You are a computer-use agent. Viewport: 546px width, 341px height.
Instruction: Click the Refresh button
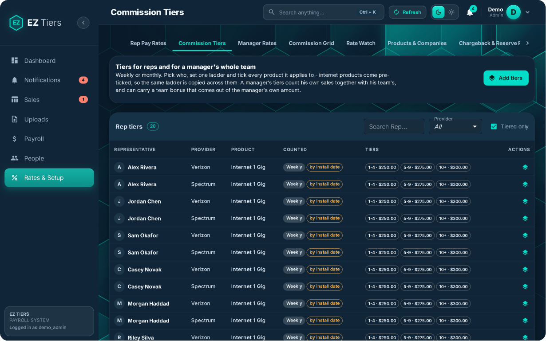(408, 12)
